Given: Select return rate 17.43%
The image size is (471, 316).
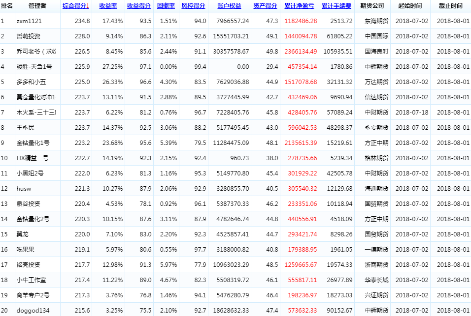Looking at the screenshot, I should point(113,21).
